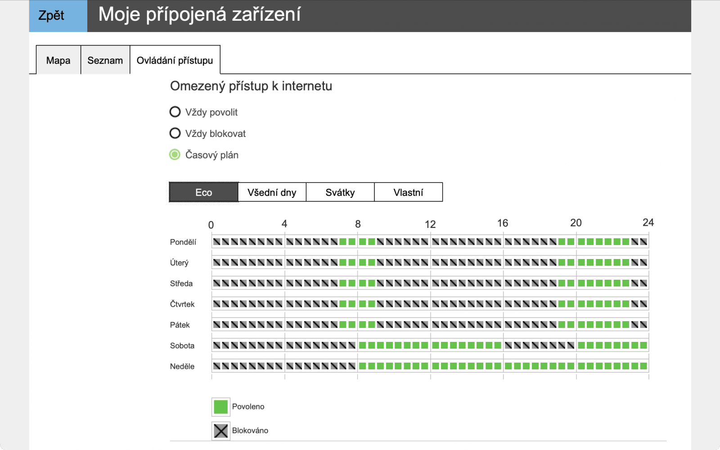Screen dimensions: 720x450
Task: Select the Svátky schedule preset
Action: coord(340,192)
